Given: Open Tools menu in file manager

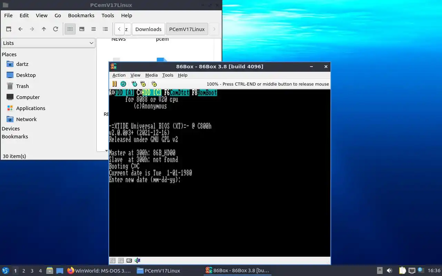Looking at the screenshot, I should (x=108, y=16).
